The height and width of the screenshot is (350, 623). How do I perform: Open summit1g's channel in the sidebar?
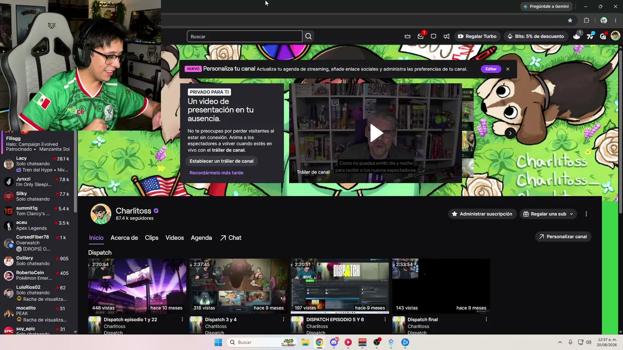click(x=37, y=211)
